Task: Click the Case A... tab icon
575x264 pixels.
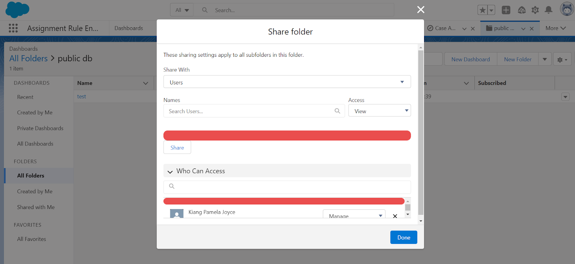Action: coord(430,28)
